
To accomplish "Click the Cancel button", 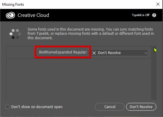I will click(x=110, y=107).
